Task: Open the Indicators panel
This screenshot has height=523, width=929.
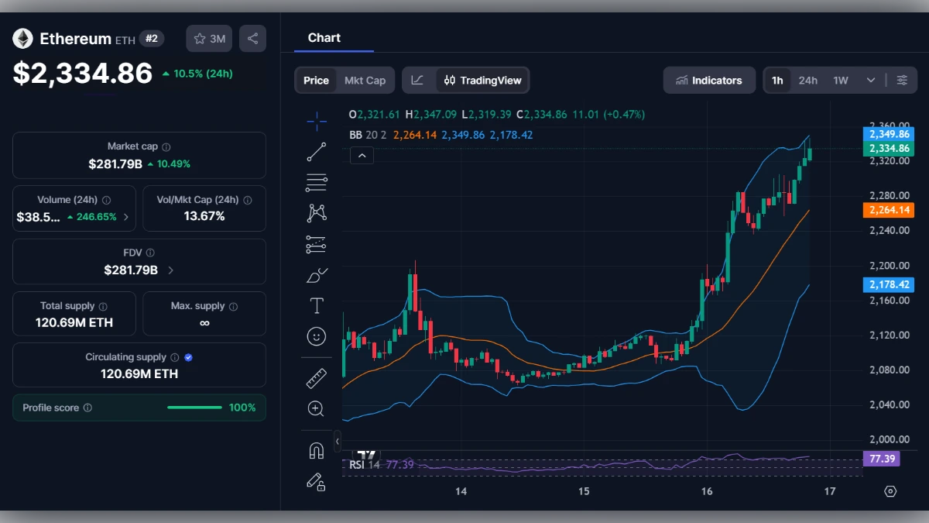Action: pos(709,80)
